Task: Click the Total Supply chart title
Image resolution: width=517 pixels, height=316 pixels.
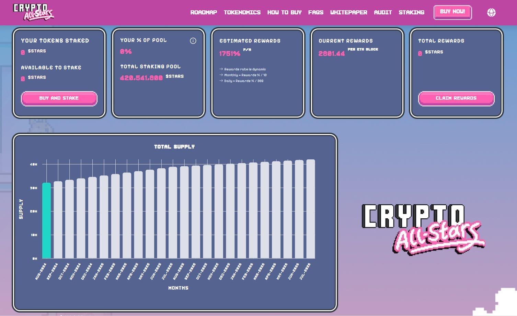Action: (174, 147)
